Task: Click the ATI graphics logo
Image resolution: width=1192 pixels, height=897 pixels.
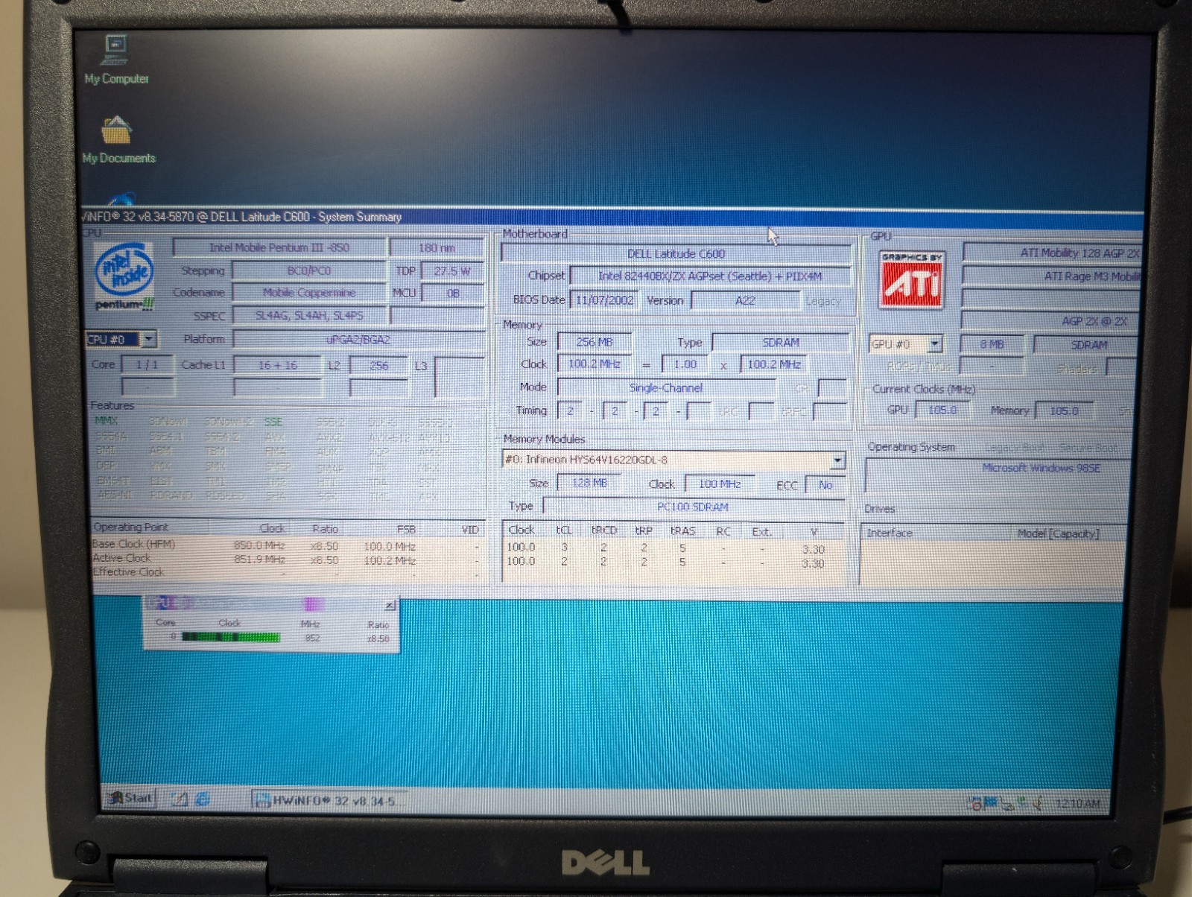Action: point(912,279)
